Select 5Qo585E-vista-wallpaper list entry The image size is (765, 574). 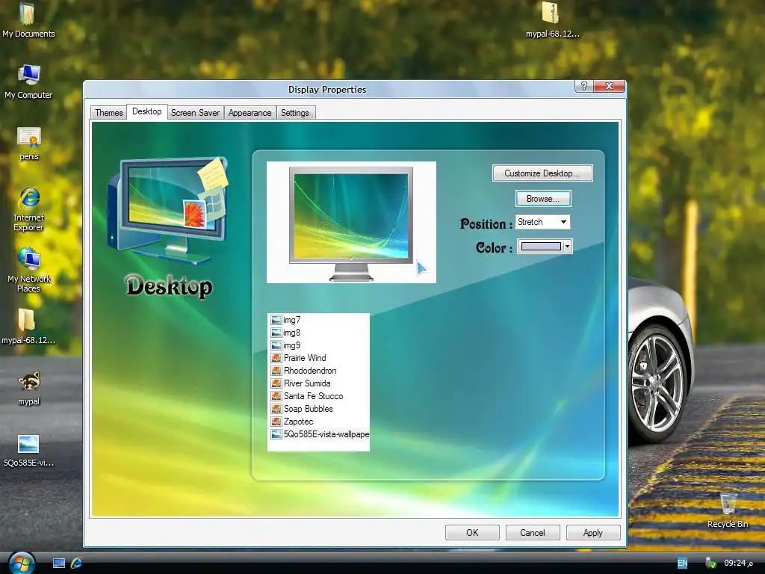tap(318, 434)
